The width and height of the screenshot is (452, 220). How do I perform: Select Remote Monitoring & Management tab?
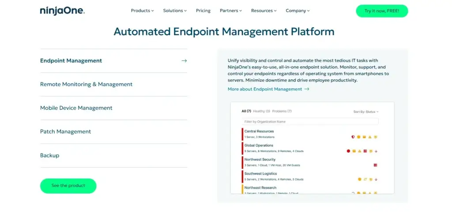113,84
